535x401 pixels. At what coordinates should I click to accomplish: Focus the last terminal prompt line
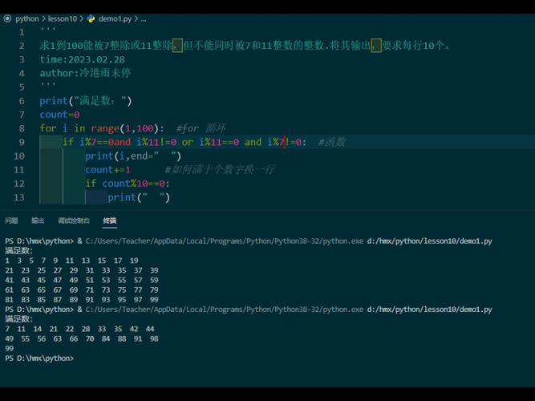(40, 358)
